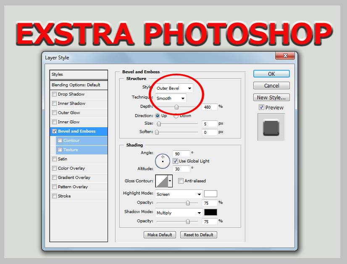
Task: Click the Highlight Opacity value field
Action: click(210, 203)
